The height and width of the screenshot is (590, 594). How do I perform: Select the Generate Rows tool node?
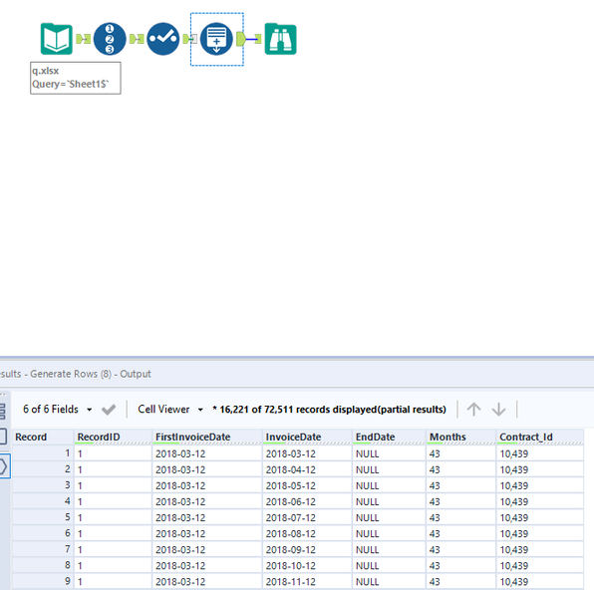(x=216, y=39)
